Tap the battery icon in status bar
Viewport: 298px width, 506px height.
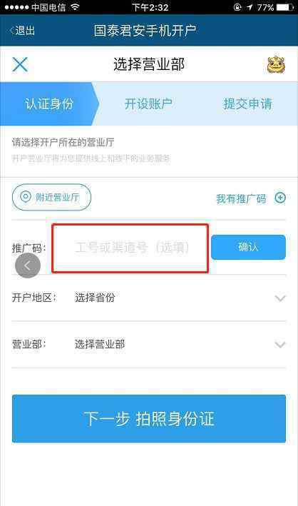pyautogui.click(x=286, y=7)
